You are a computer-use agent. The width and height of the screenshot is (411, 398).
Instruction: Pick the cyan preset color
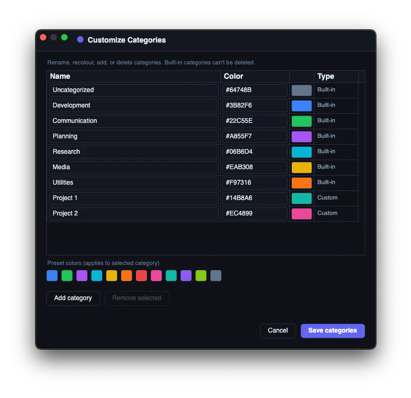click(x=97, y=276)
